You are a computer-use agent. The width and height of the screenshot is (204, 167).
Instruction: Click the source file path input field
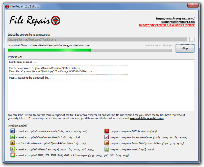point(98,40)
